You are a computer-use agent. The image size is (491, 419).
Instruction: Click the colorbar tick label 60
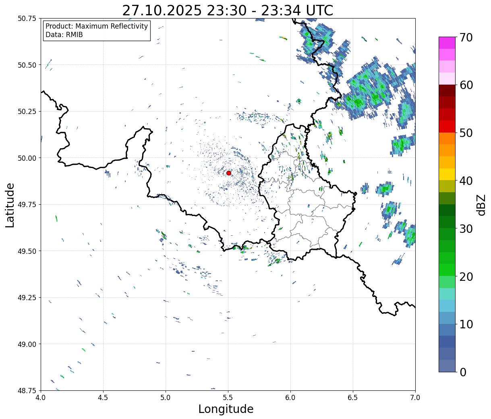[466, 85]
